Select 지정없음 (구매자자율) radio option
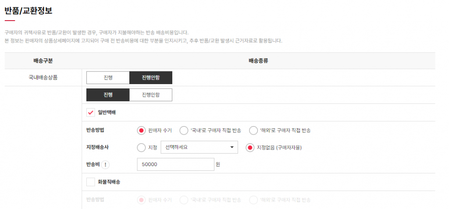Viewport: 449px width, 209px height. pyautogui.click(x=250, y=148)
